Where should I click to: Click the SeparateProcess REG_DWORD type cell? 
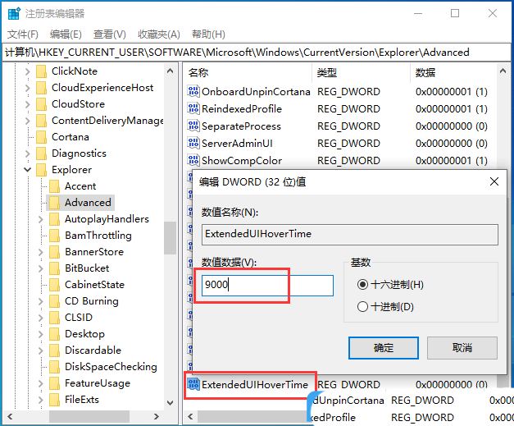[348, 126]
